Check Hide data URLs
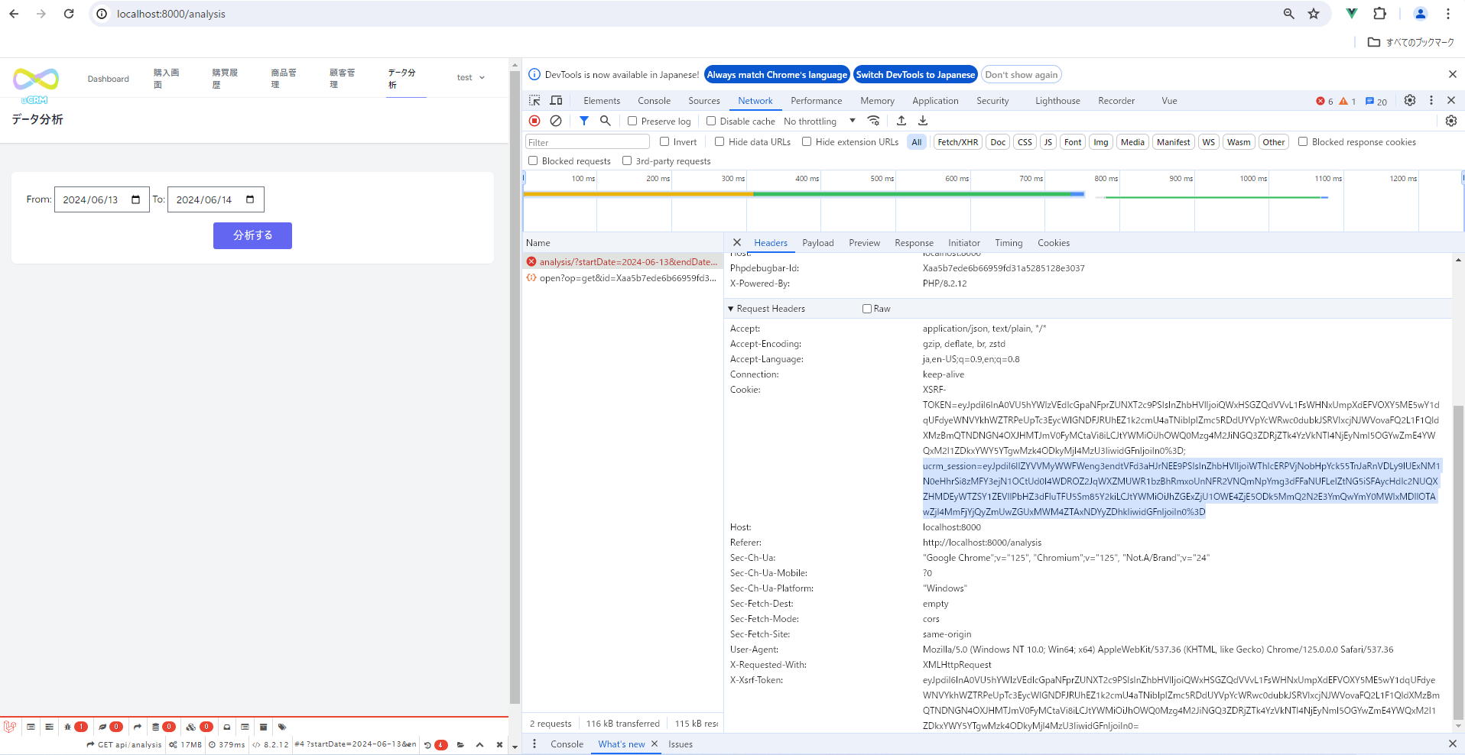The image size is (1465, 755). 720,141
